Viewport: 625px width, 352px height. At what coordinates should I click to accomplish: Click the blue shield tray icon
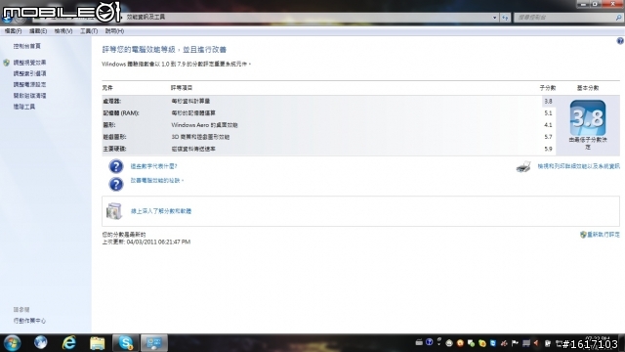click(493, 343)
